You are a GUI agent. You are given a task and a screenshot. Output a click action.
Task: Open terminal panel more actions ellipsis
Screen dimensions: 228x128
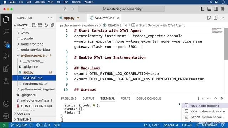point(209,98)
